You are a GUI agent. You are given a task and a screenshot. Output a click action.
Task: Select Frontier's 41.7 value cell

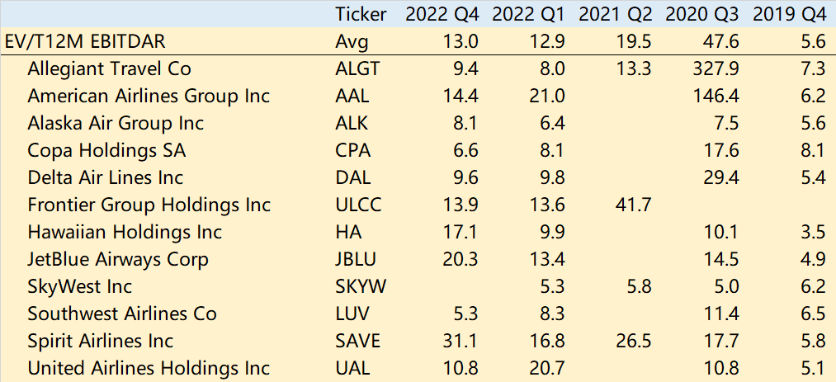[635, 205]
